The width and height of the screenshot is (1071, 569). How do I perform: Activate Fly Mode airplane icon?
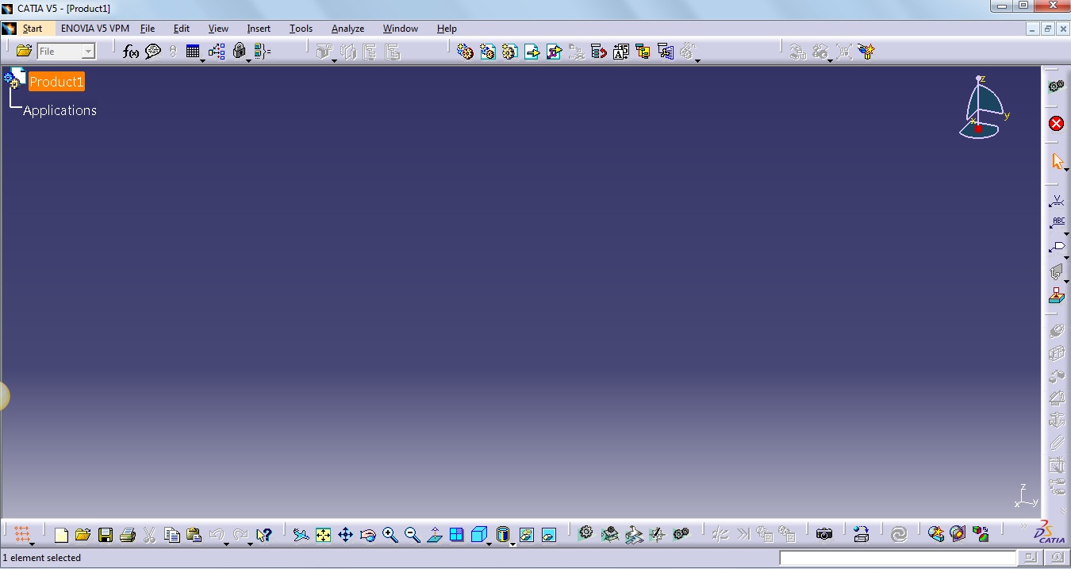pyautogui.click(x=301, y=535)
